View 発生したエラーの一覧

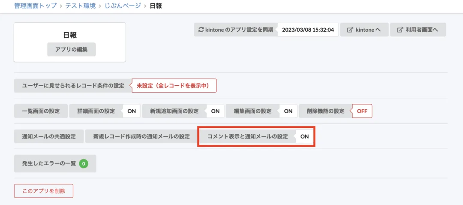point(55,163)
